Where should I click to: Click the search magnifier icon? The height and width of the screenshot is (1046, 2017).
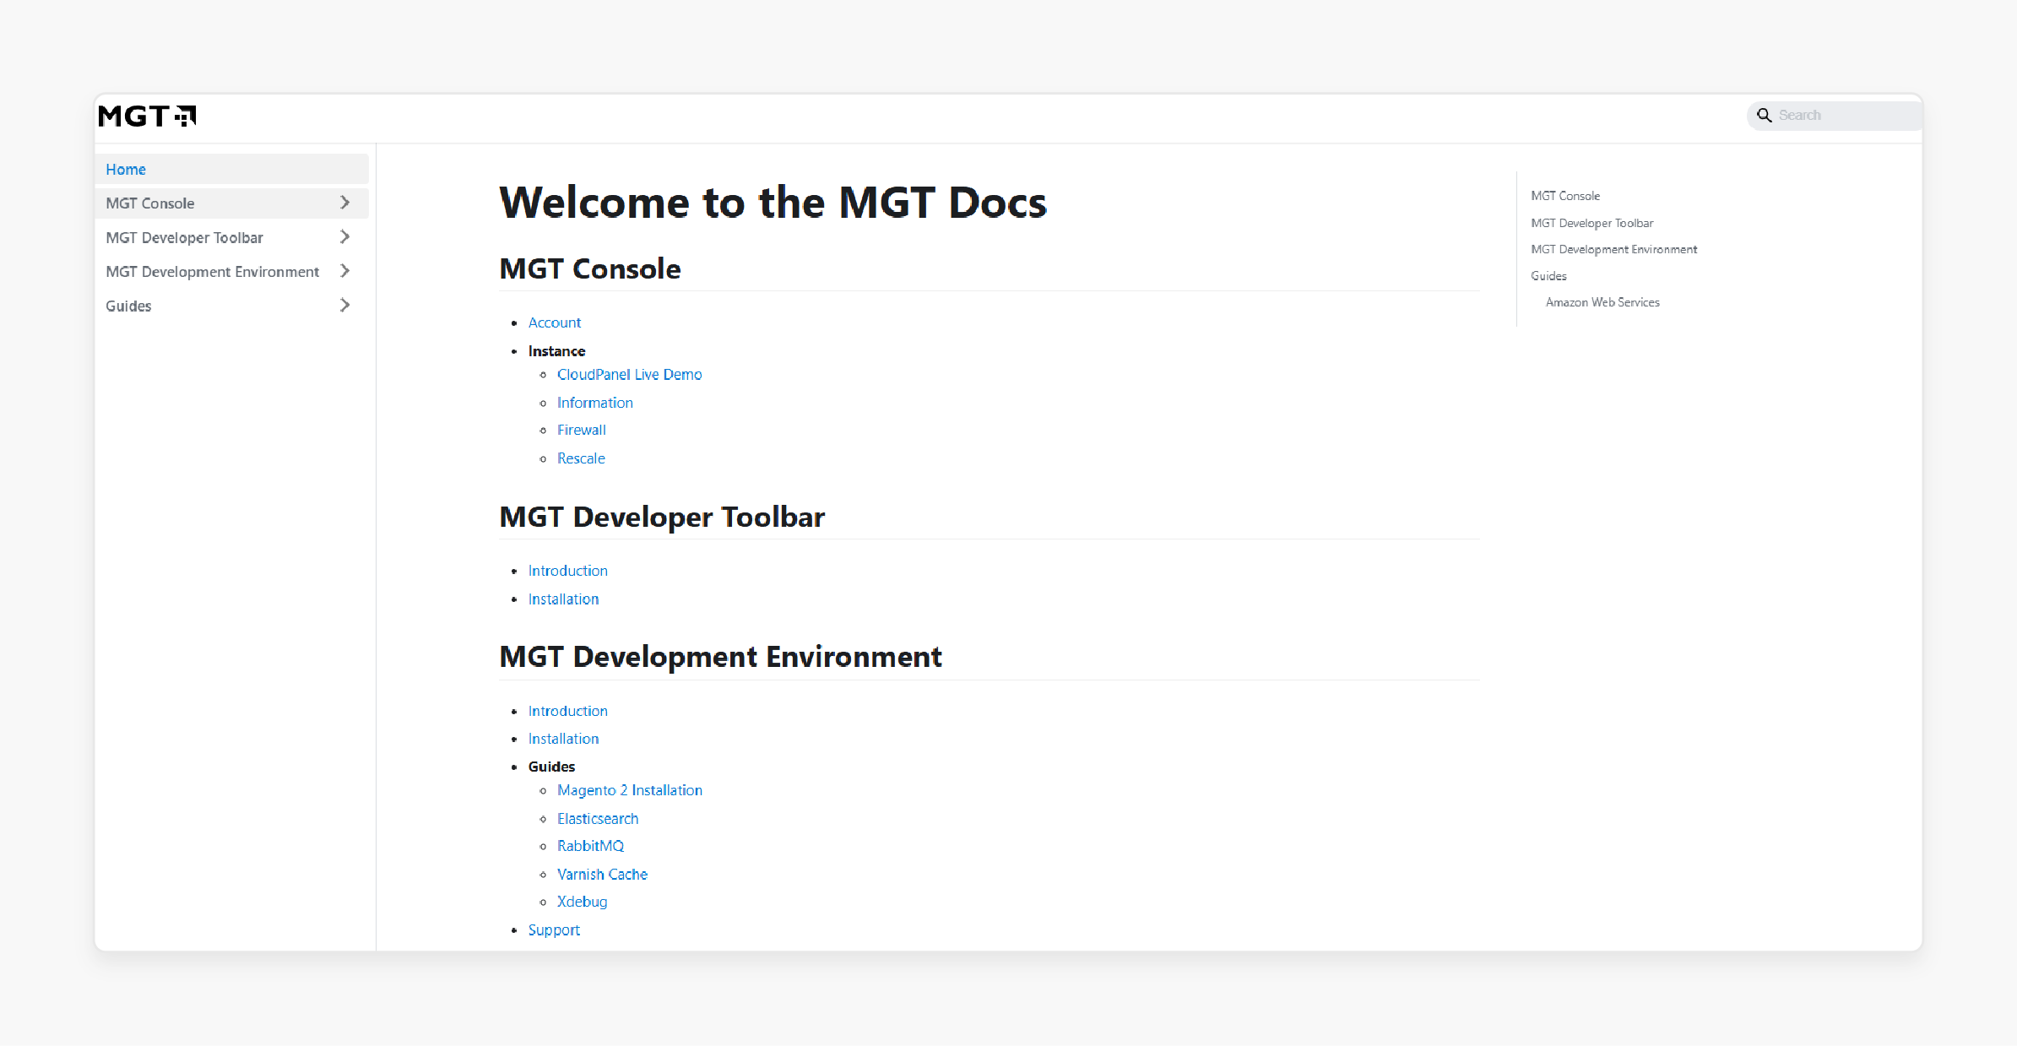pos(1764,116)
